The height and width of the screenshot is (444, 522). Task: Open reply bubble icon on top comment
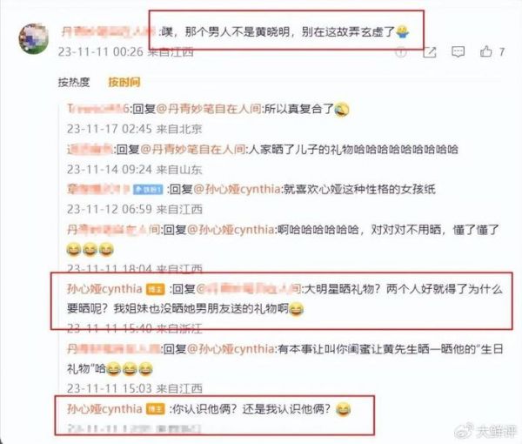point(458,52)
